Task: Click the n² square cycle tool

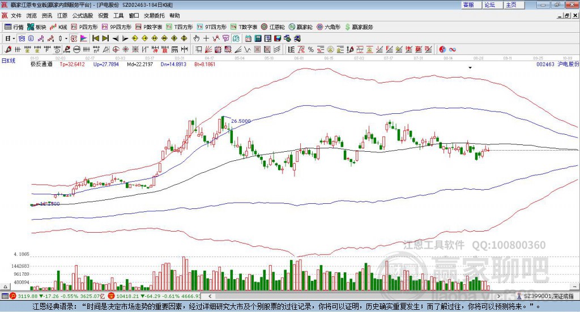Action: pos(96,49)
